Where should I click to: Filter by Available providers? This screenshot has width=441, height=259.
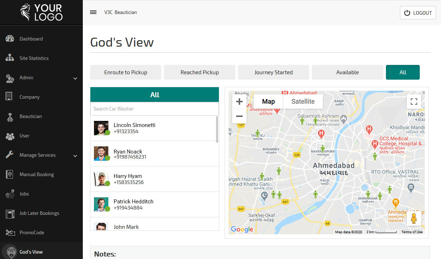[x=347, y=72]
